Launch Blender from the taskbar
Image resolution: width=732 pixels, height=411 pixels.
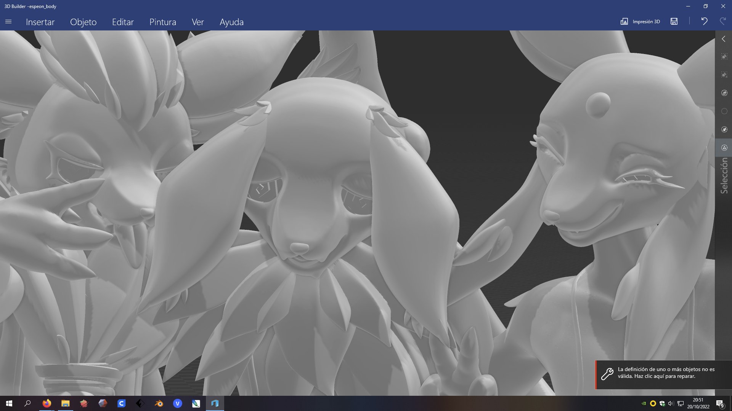[x=159, y=403]
